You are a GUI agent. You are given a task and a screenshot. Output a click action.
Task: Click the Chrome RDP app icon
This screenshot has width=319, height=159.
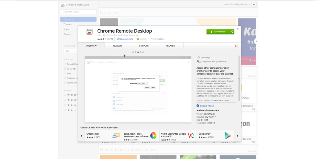point(116,135)
